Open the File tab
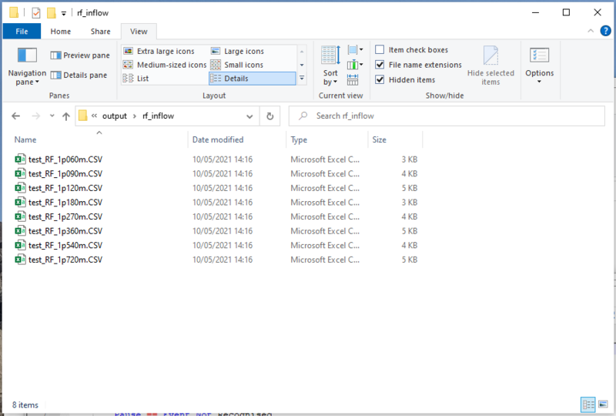 click(x=22, y=32)
